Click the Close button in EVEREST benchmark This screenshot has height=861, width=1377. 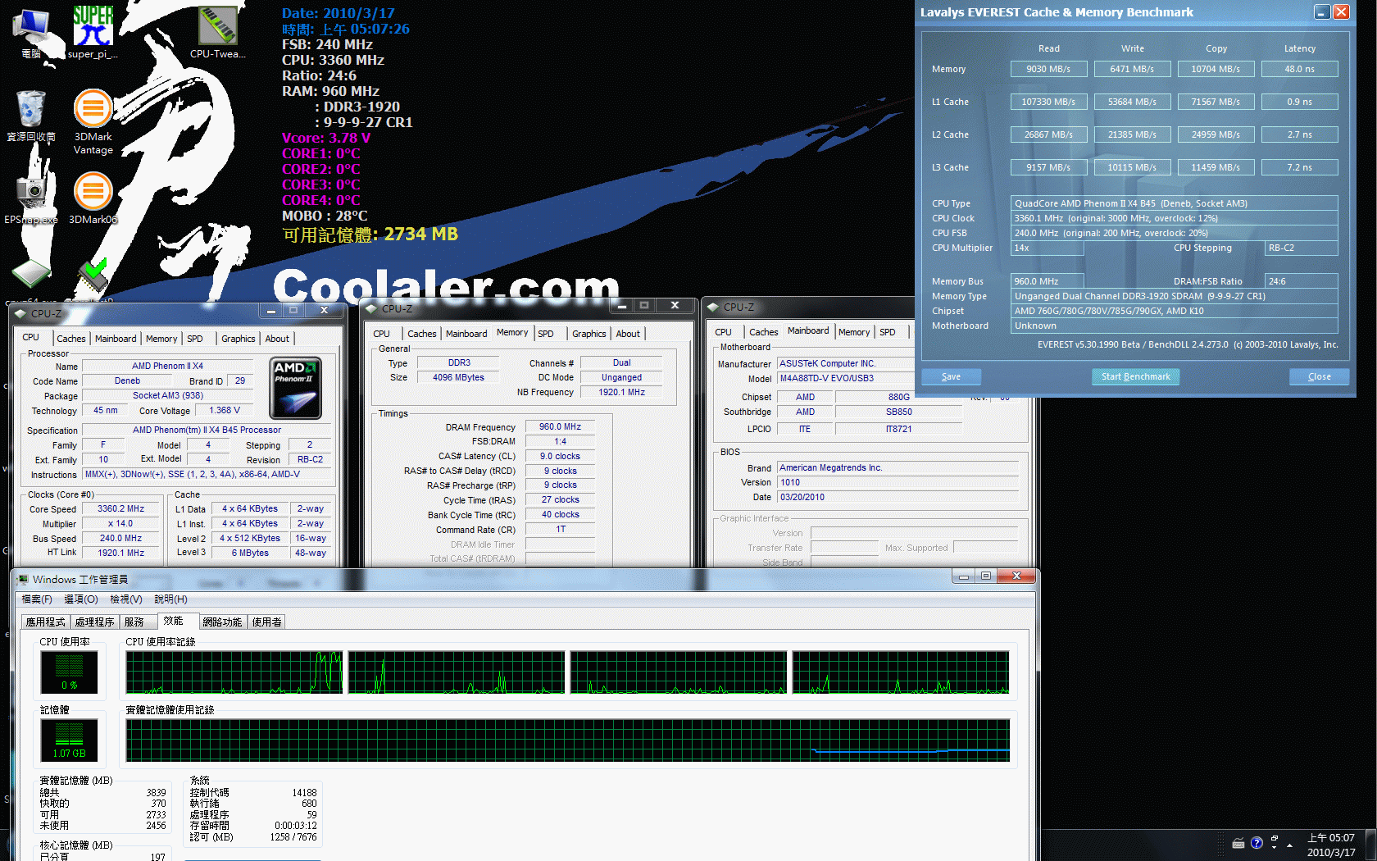coord(1319,376)
